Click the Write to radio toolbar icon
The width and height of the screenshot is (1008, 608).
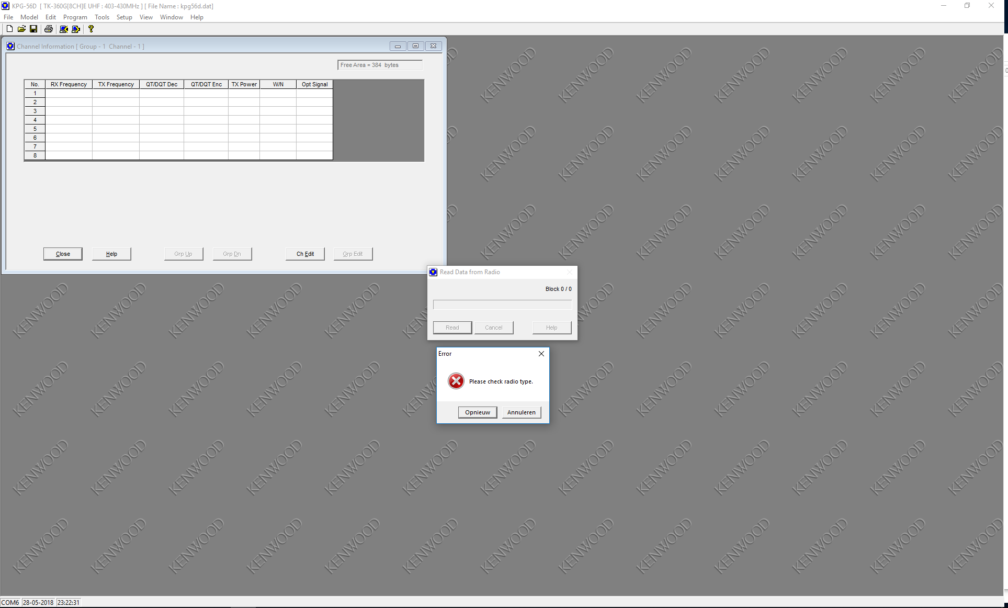76,29
